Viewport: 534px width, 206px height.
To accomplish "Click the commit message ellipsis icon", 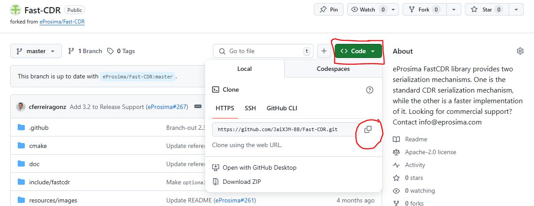I will (197, 107).
